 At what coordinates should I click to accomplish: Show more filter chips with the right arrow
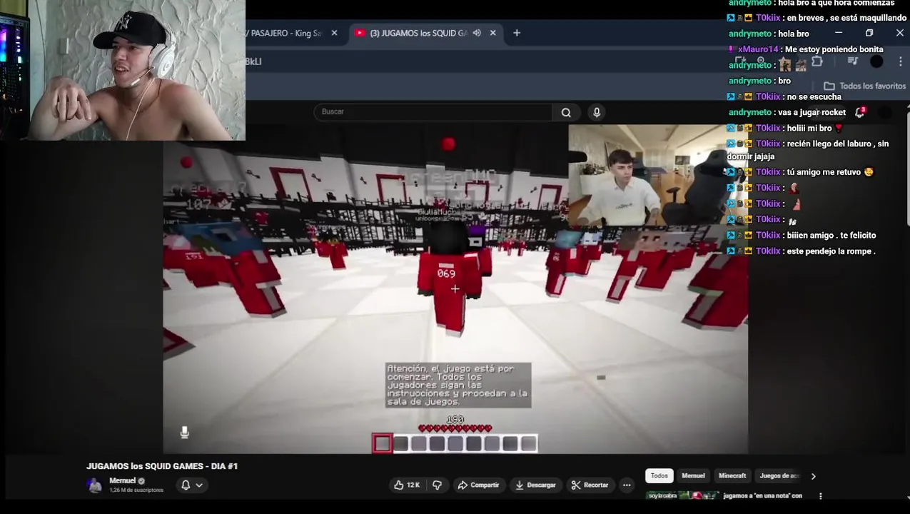tap(813, 476)
